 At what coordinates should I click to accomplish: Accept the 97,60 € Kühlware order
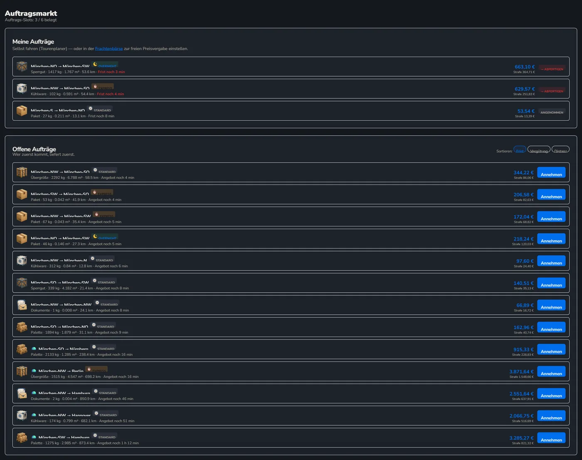click(x=551, y=261)
